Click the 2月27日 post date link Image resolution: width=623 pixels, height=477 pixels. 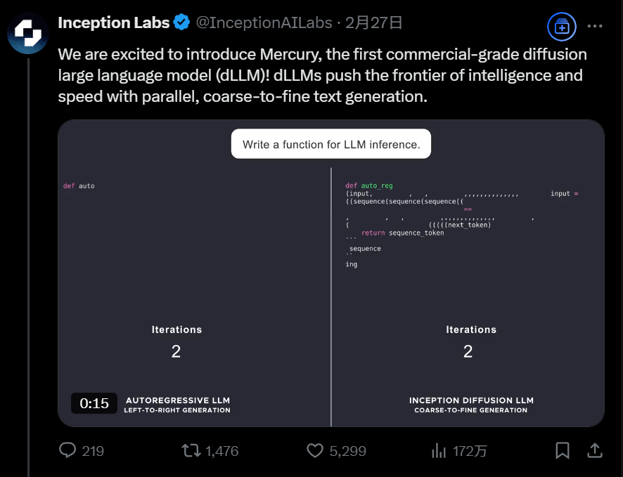click(x=378, y=22)
